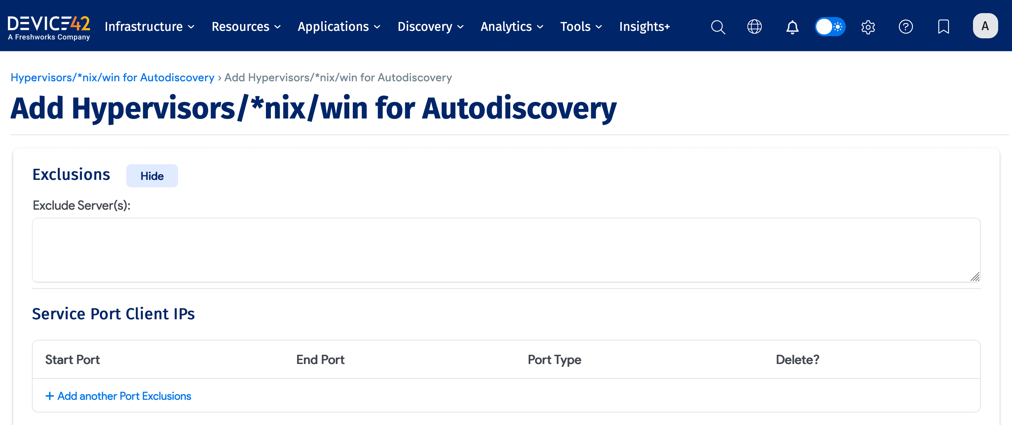Click Hypervisors/*nix/win breadcrumb link

112,77
